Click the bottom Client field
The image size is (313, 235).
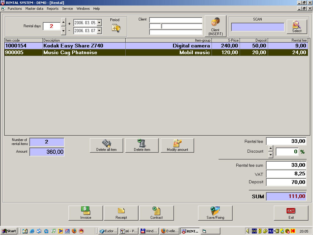click(x=176, y=32)
